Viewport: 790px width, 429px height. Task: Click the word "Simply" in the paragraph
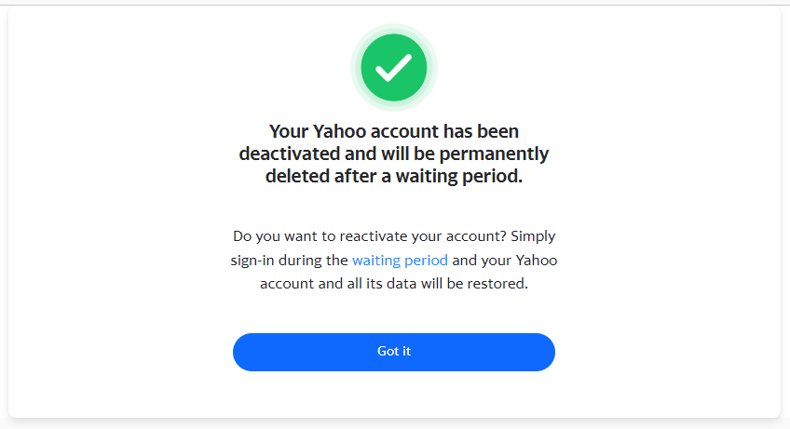[533, 236]
